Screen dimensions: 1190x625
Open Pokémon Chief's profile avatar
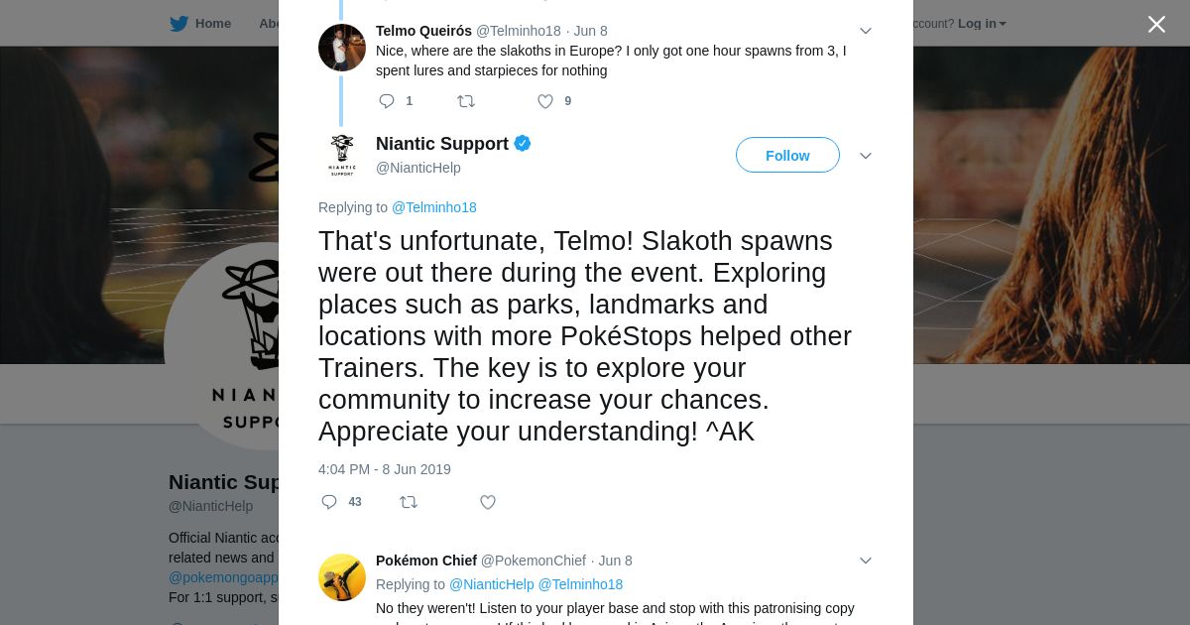(x=342, y=577)
